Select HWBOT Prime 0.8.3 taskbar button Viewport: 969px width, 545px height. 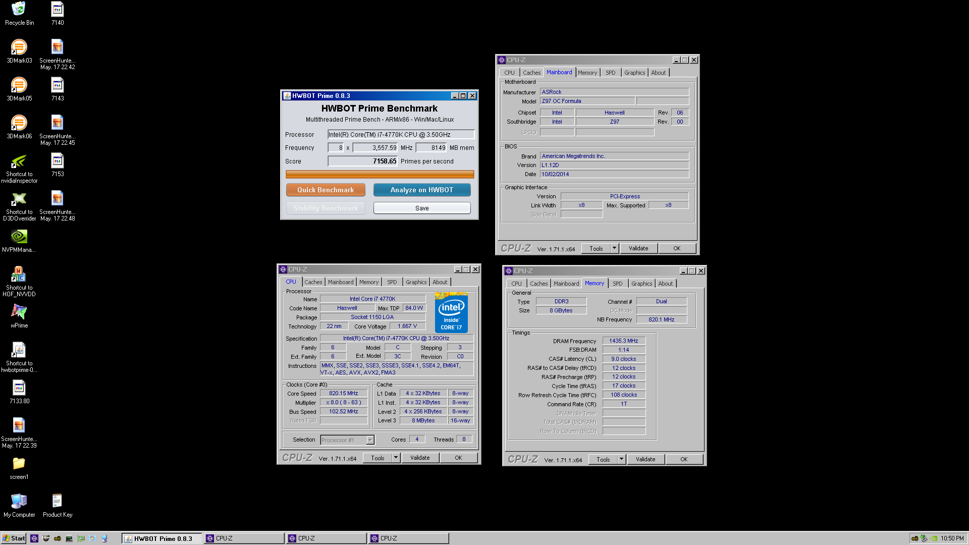coord(162,538)
